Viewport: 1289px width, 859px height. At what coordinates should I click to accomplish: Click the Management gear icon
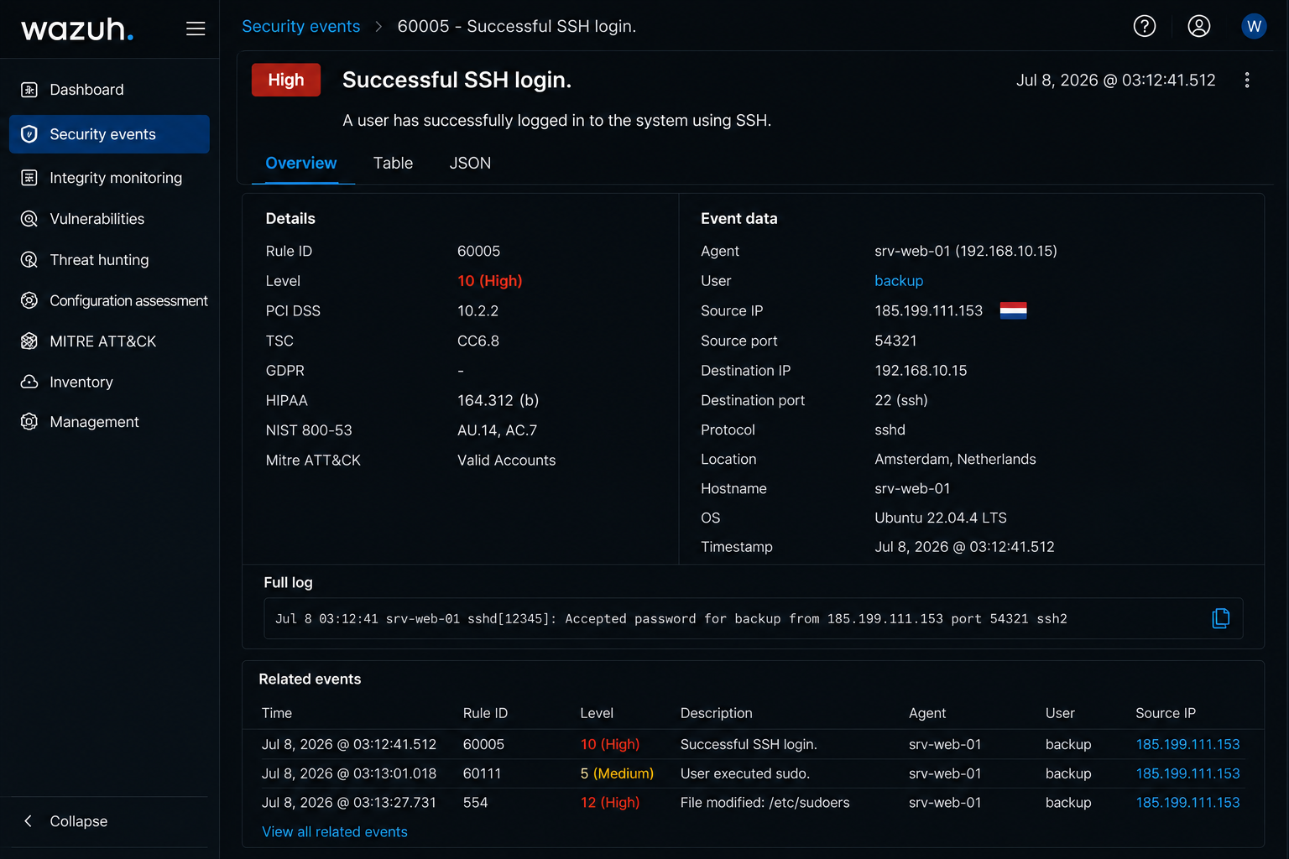(29, 422)
